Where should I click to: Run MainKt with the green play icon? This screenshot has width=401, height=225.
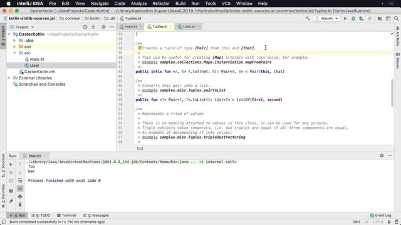345,18
